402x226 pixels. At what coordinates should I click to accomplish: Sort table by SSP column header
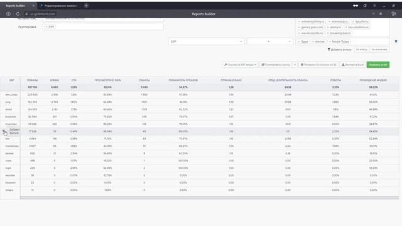point(11,80)
